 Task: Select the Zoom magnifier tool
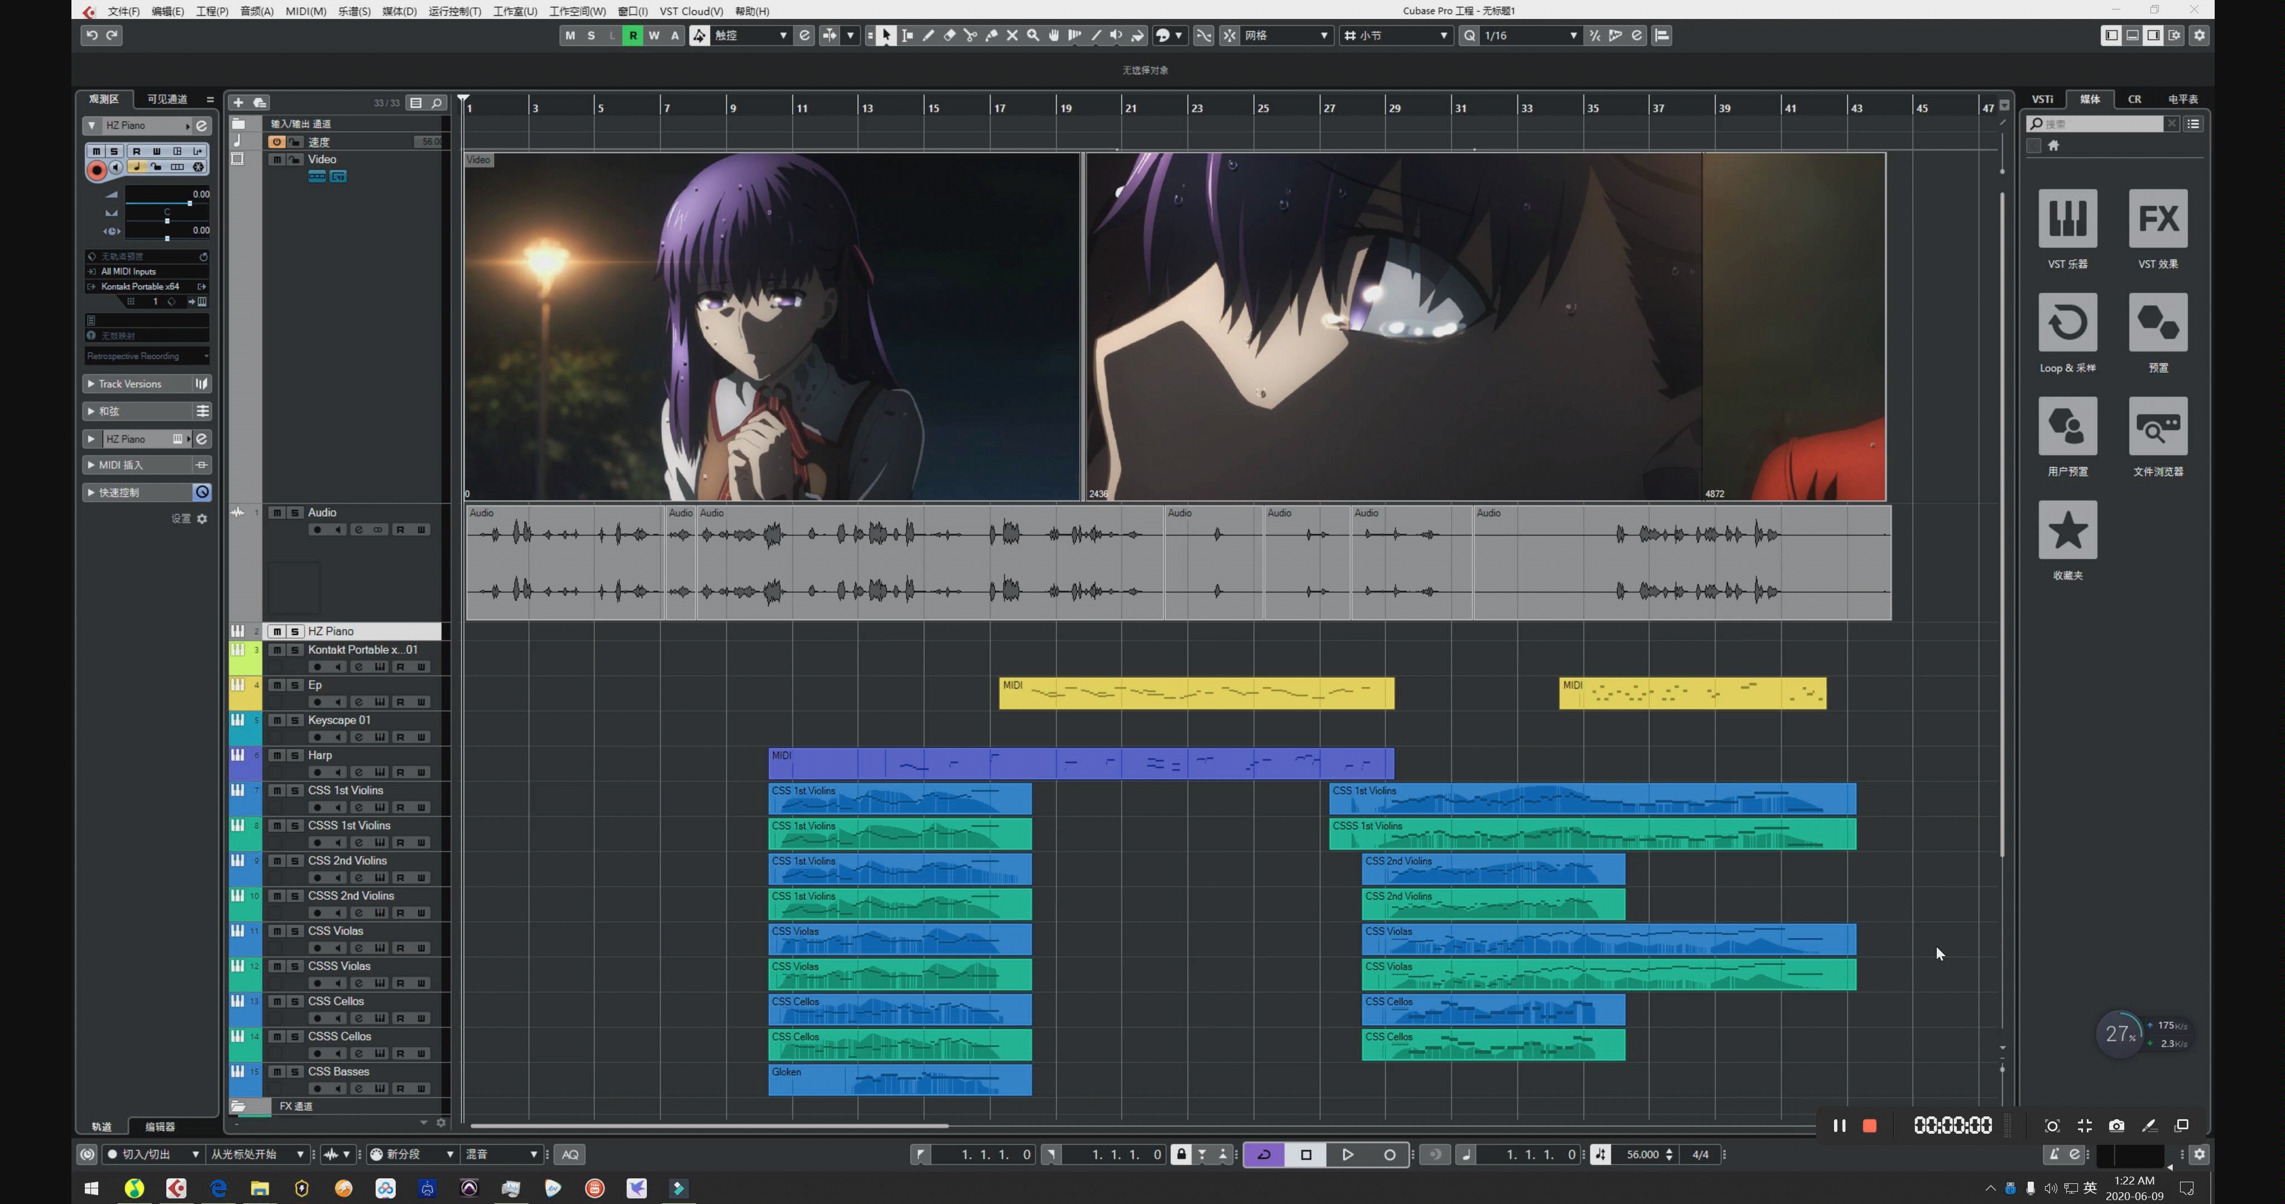[x=1033, y=36]
